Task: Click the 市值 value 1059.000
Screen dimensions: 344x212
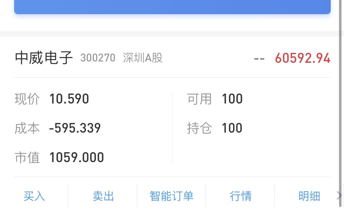Action: click(x=76, y=158)
